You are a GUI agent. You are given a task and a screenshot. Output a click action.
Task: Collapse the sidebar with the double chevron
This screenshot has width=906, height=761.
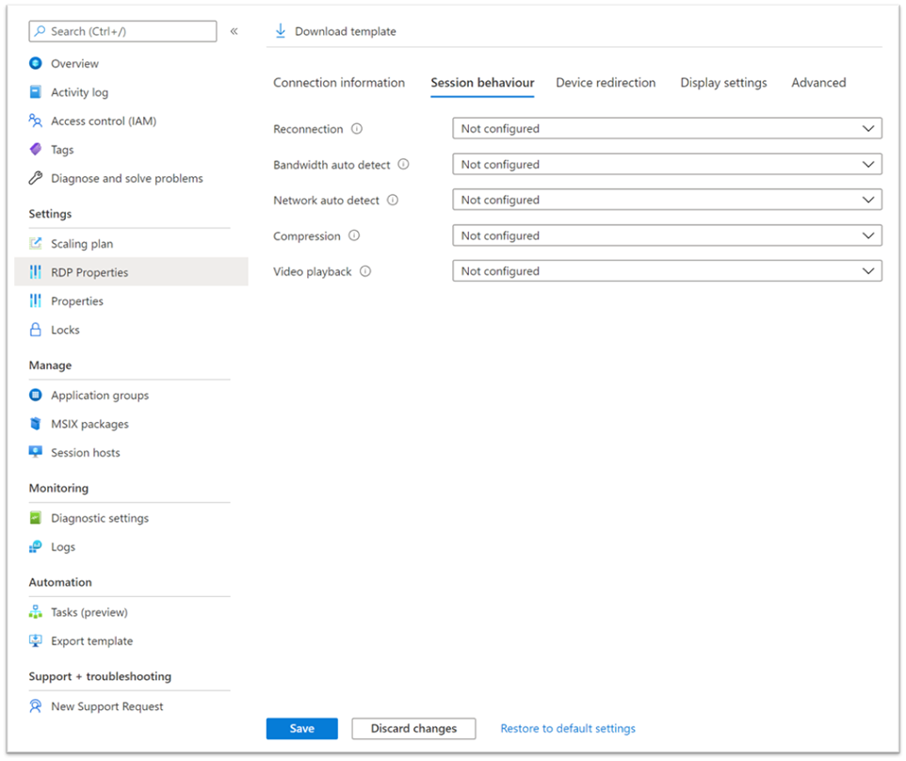click(x=234, y=31)
